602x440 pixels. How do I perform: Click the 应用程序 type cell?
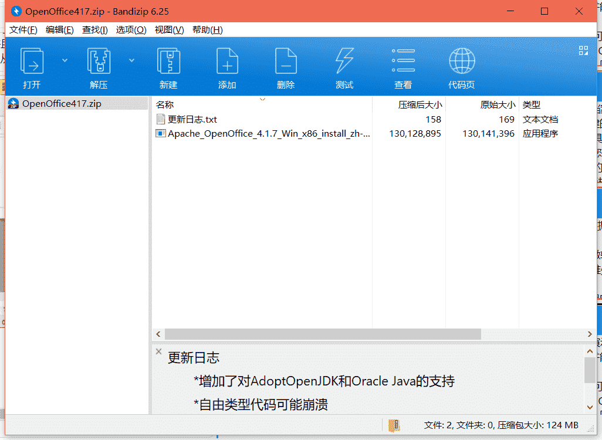540,134
